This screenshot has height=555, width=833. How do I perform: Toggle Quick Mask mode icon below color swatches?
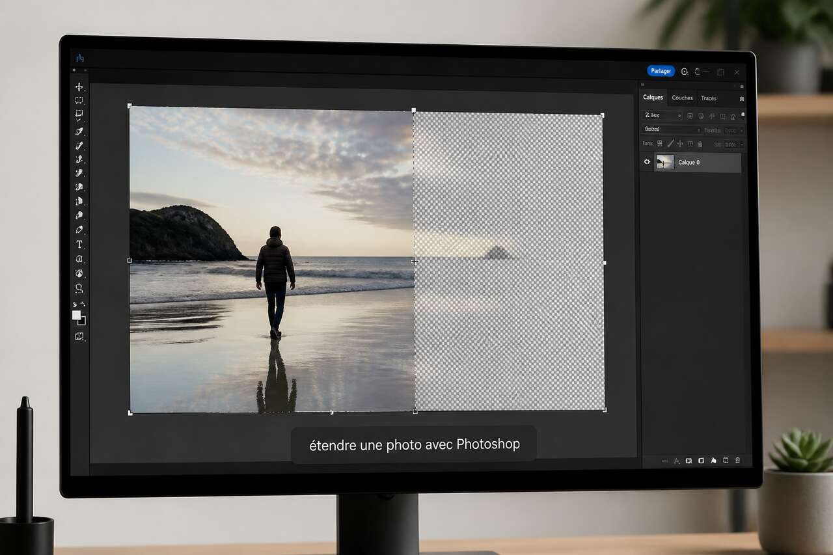click(79, 336)
